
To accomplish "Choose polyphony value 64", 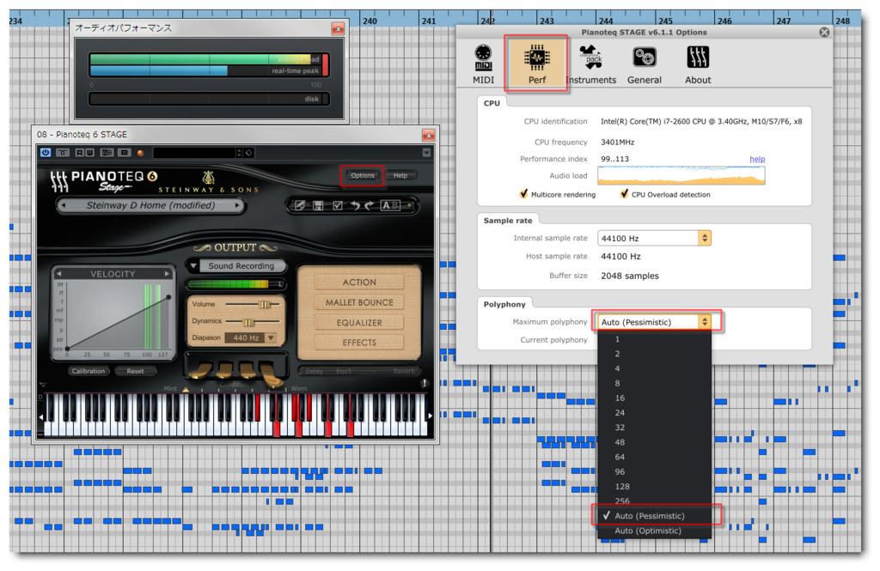I will point(654,457).
